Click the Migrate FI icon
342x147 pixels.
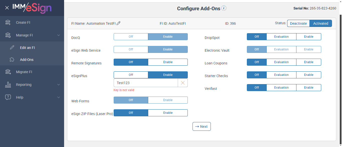pos(8,72)
